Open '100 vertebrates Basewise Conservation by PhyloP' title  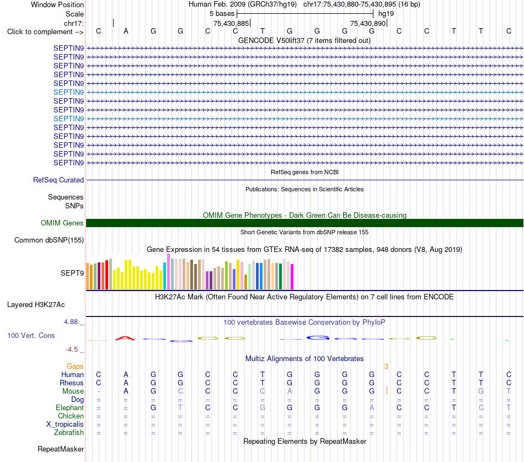[x=304, y=323]
